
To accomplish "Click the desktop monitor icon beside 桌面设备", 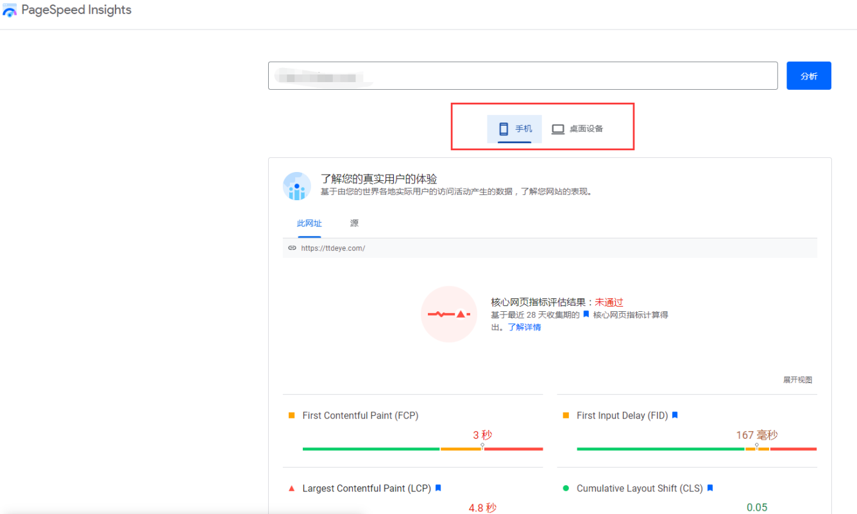I will (558, 128).
